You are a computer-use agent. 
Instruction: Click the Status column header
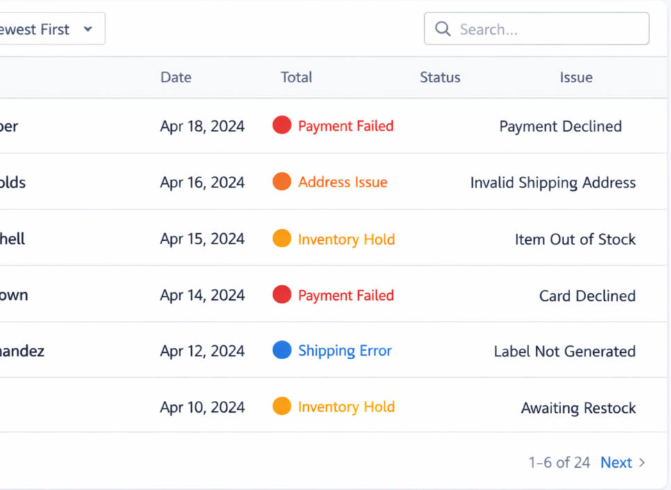click(x=439, y=77)
